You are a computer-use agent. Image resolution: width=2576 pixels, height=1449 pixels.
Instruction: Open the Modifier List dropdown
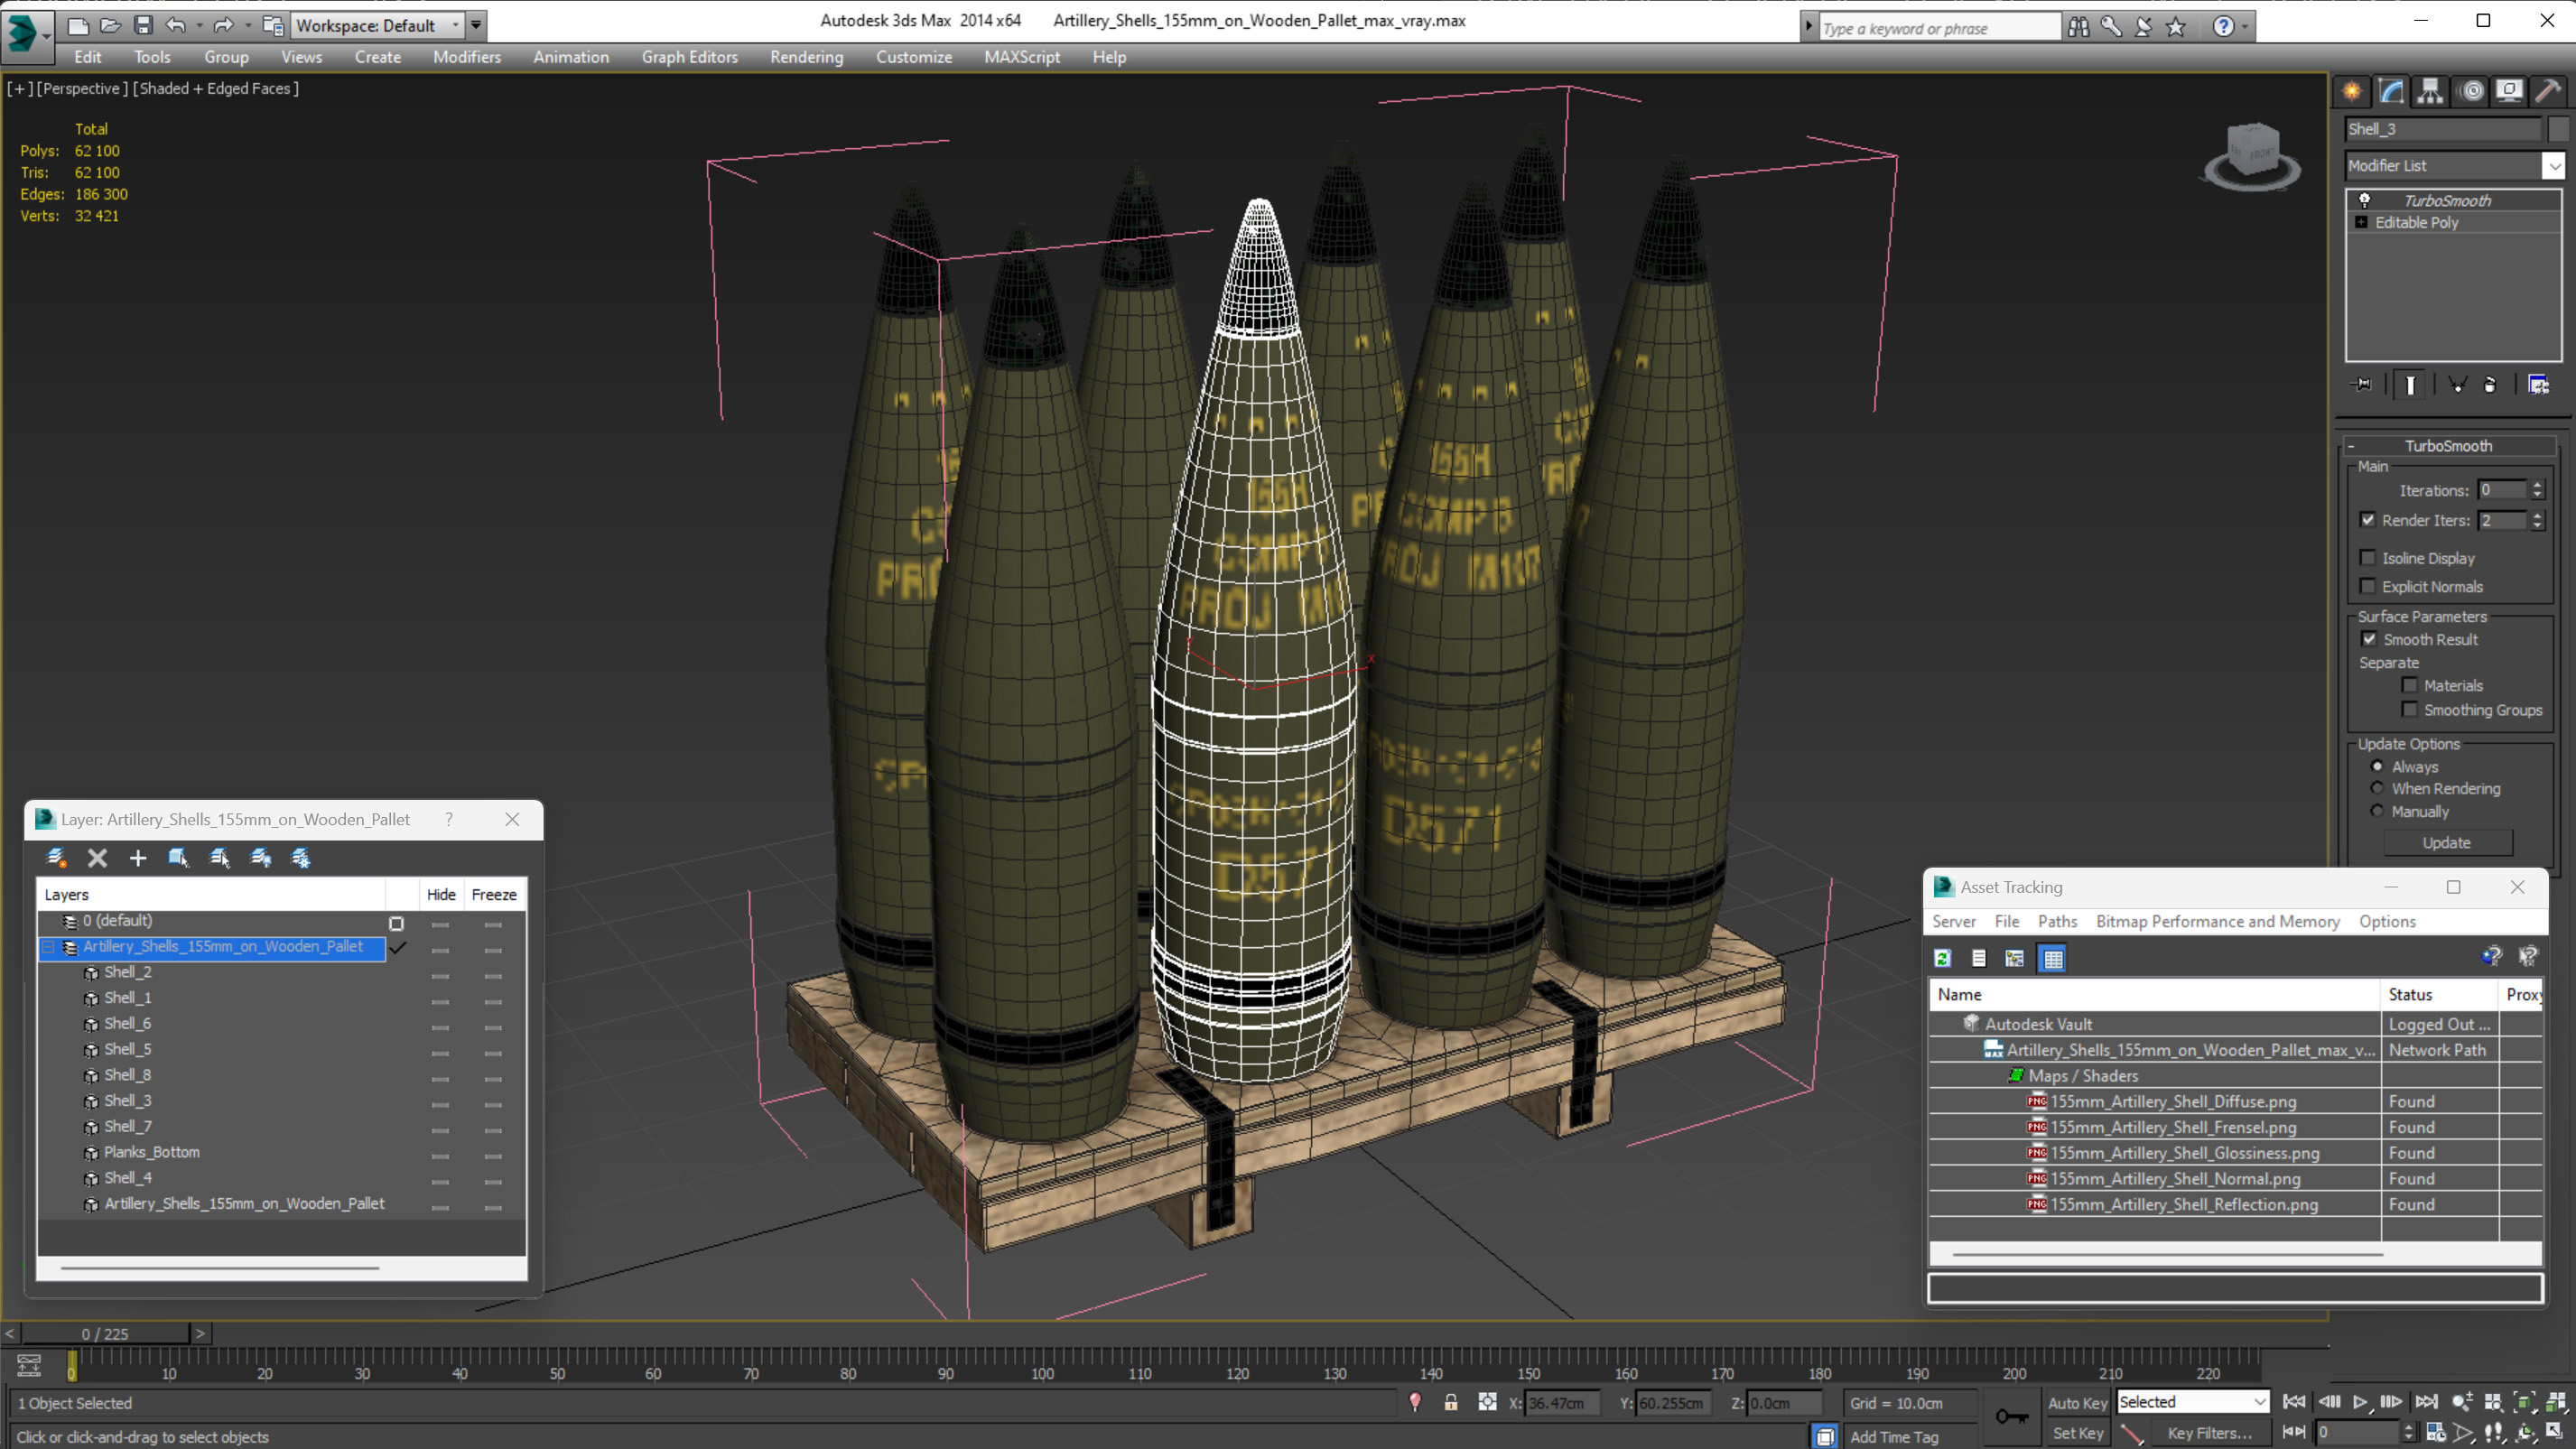tap(2553, 165)
